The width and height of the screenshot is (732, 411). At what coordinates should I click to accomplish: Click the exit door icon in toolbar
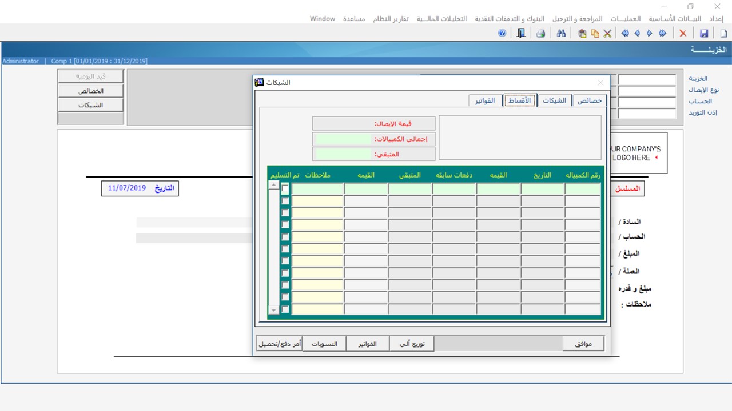pos(520,33)
